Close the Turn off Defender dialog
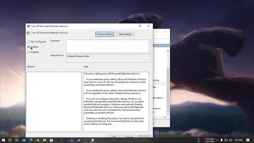This screenshot has height=143, width=254. tap(148, 26)
